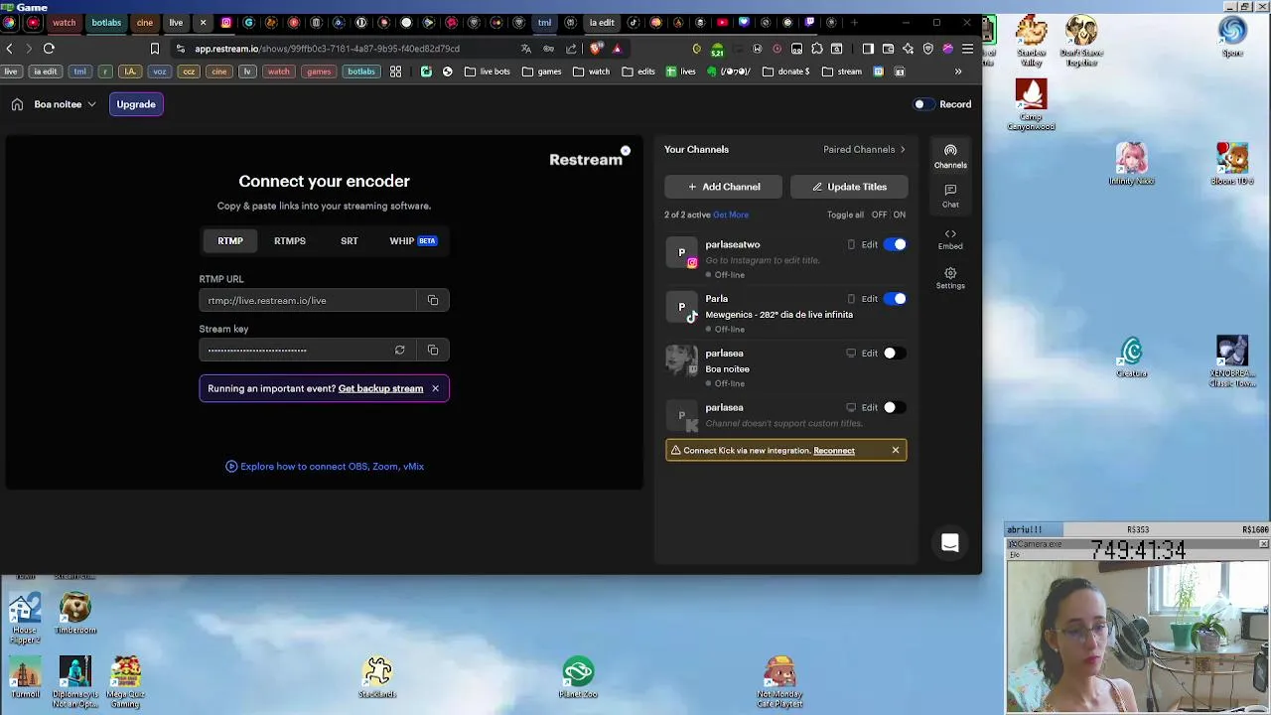The image size is (1271, 715).
Task: Click the browser address bar URL
Action: 327,48
